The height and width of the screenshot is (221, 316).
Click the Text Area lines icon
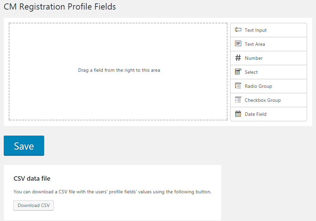click(x=238, y=44)
